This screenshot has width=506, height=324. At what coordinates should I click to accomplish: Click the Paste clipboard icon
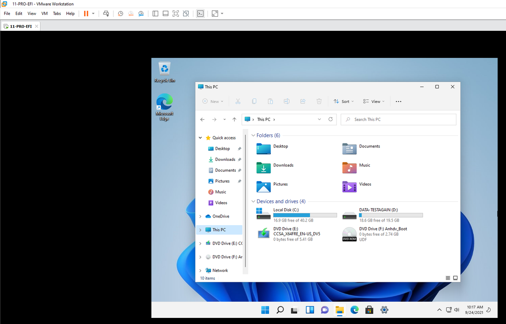click(270, 101)
